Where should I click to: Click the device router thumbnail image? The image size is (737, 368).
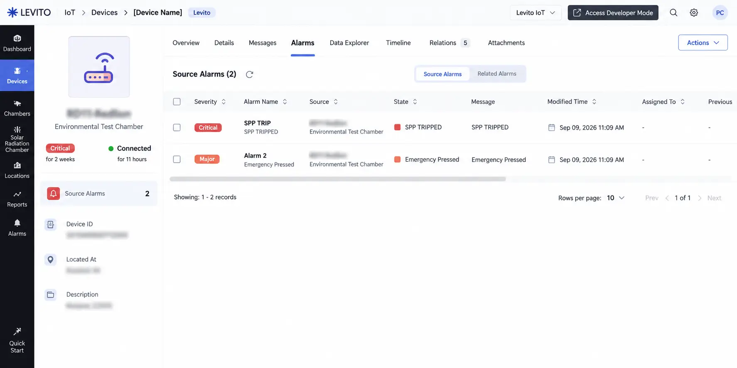99,67
